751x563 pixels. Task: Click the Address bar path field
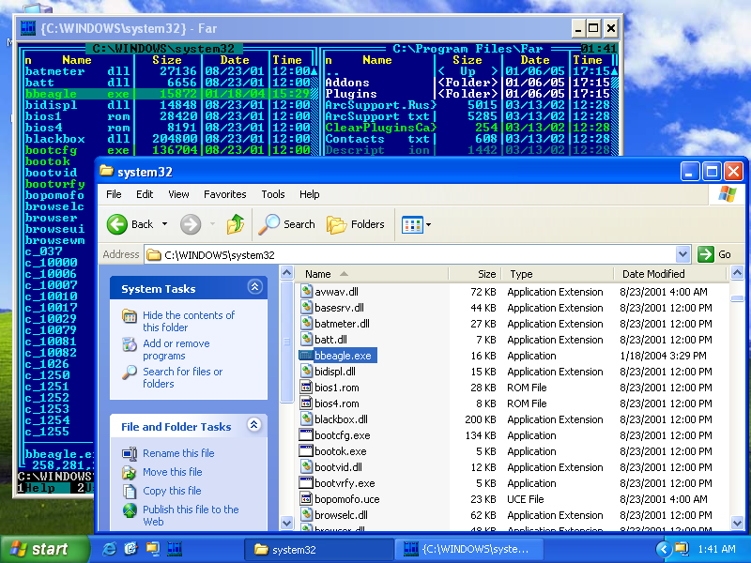pos(410,254)
